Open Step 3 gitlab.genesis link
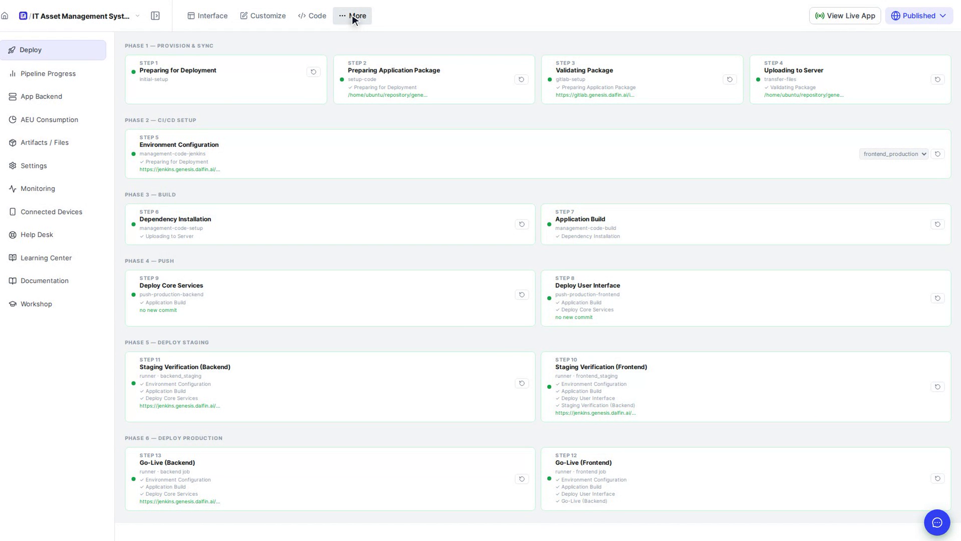This screenshot has height=541, width=961. [595, 95]
